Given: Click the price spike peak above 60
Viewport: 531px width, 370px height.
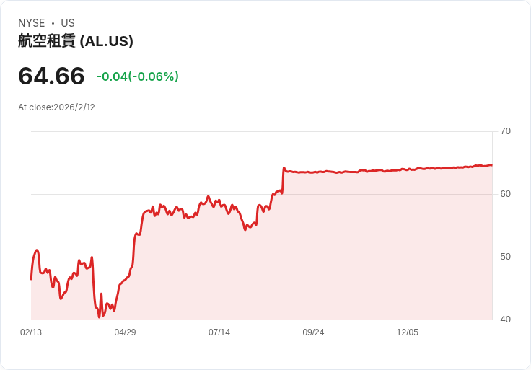Looking at the screenshot, I should tap(284, 168).
